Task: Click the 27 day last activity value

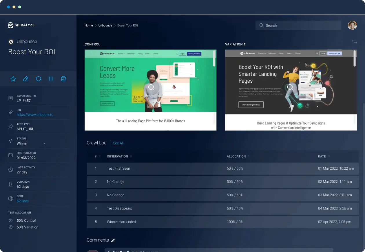Action: pos(22,172)
